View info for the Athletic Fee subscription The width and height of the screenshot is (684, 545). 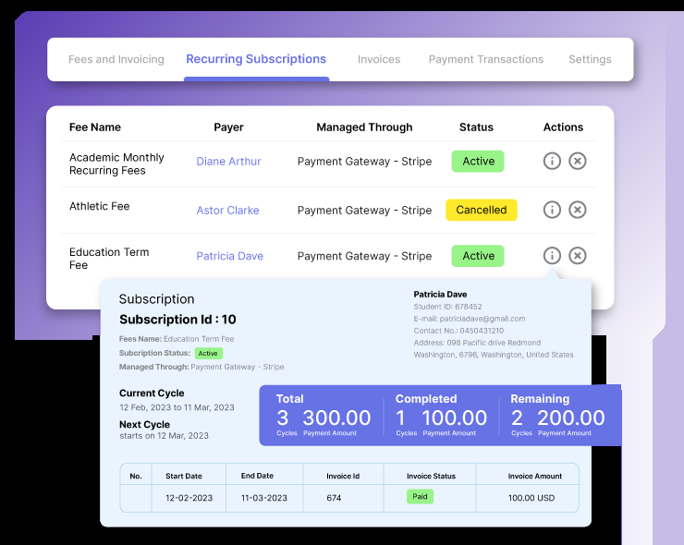[x=552, y=210]
